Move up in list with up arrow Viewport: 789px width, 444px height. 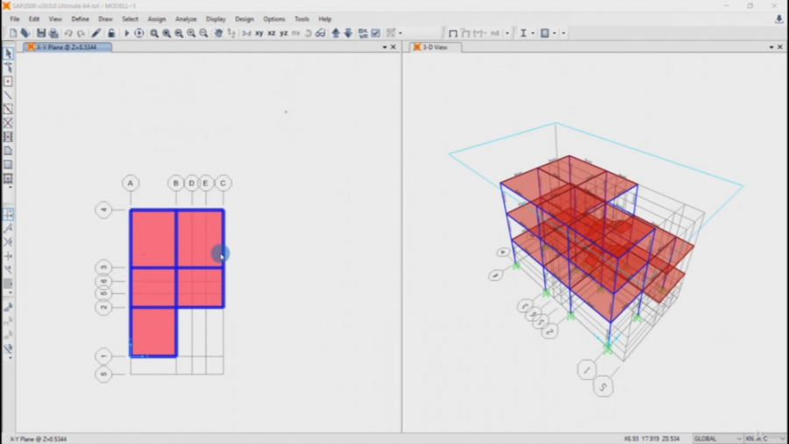click(x=336, y=33)
